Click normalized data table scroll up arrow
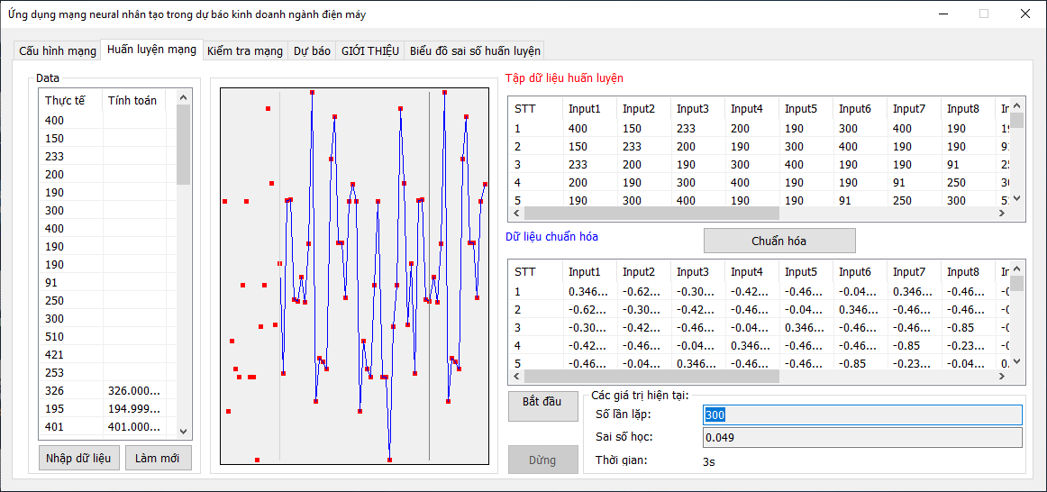 [x=1016, y=269]
